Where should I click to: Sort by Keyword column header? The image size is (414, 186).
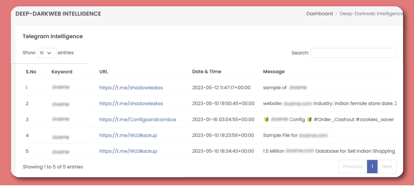pyautogui.click(x=62, y=72)
